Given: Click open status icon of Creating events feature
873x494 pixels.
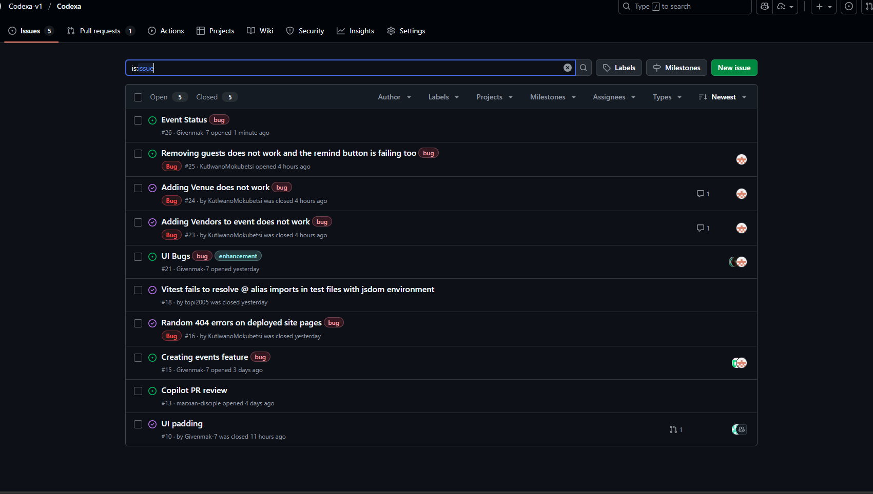Looking at the screenshot, I should click(x=152, y=358).
